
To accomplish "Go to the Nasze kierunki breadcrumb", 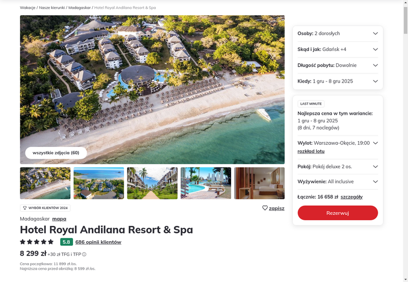I will 52,8.
